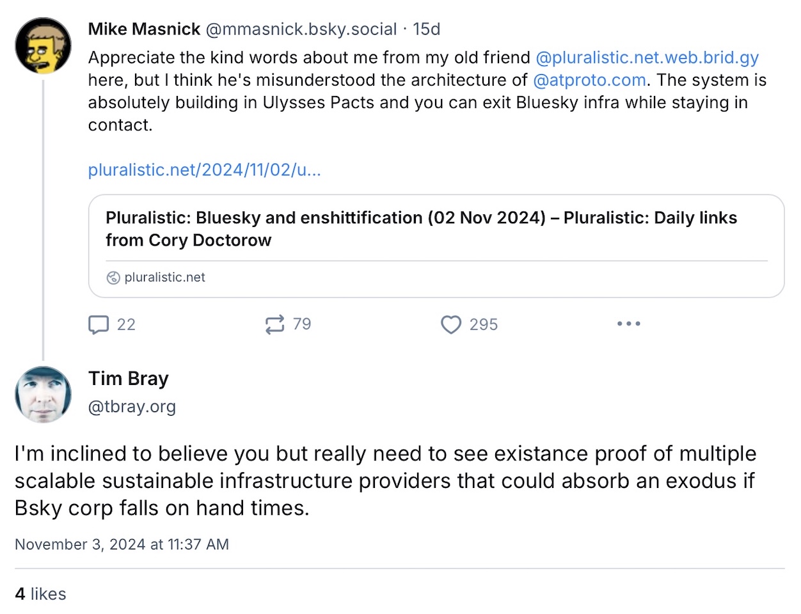Open the Pluralistic Bluesky enshittification link card
The image size is (801, 614).
click(436, 246)
